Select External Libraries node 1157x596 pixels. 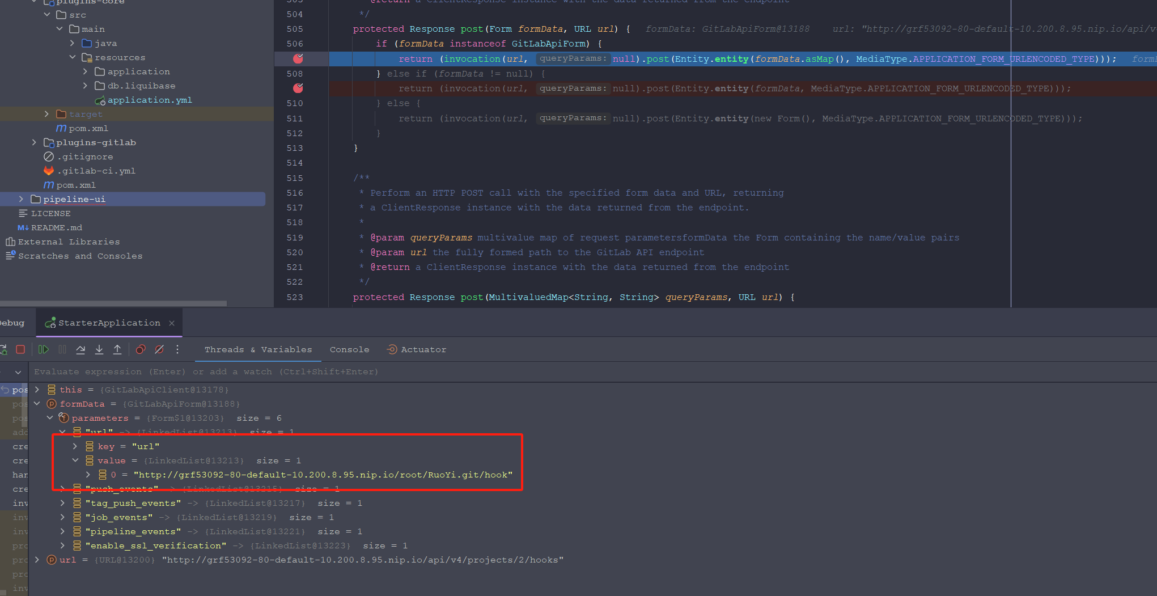[x=69, y=242]
